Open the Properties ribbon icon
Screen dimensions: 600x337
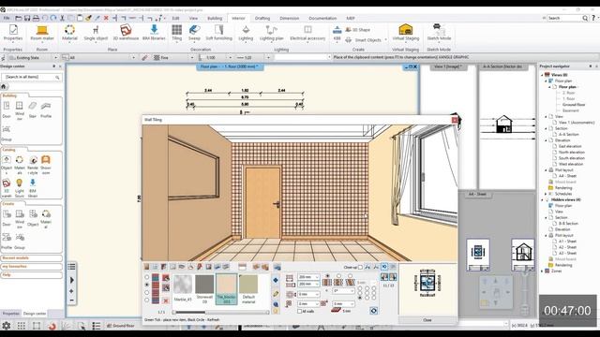pos(13,33)
